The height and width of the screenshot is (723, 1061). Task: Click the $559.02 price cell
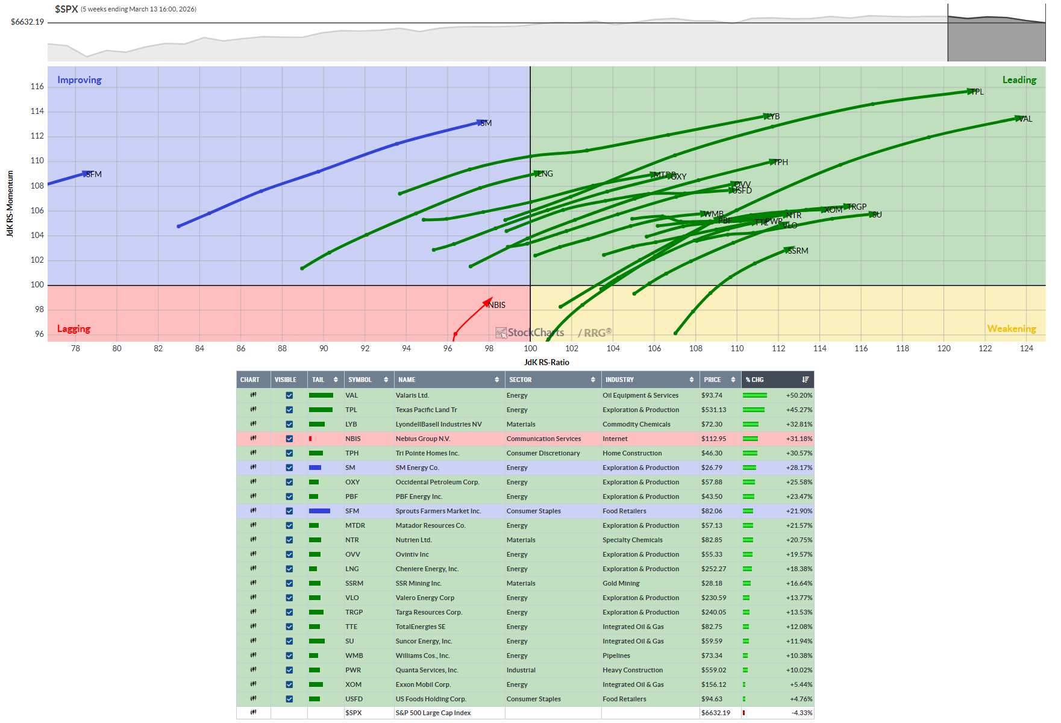click(713, 670)
